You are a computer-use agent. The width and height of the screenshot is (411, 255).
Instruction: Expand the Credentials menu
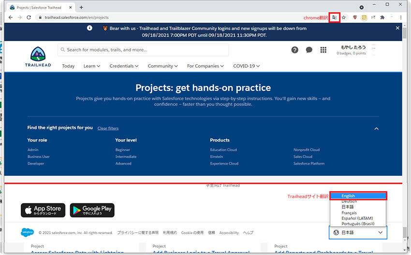pos(124,66)
